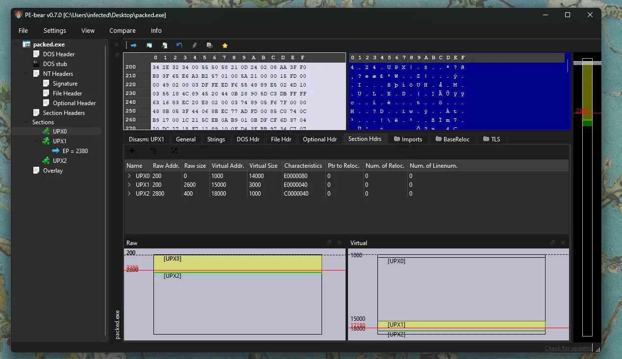Image resolution: width=622 pixels, height=359 pixels.
Task: Click the DOS stub icon in the tree
Action: pyautogui.click(x=36, y=64)
